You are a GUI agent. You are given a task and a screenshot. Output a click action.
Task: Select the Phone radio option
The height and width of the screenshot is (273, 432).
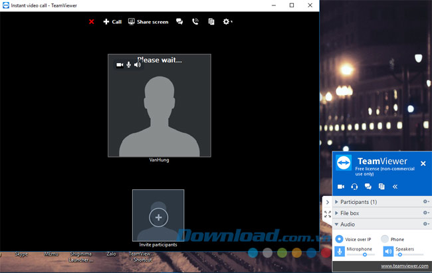[x=385, y=239]
